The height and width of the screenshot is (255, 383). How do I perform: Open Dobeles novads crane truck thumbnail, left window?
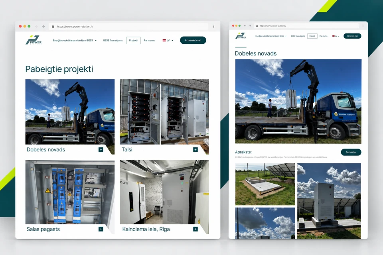tap(70, 112)
